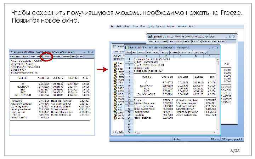Click the Table window vertical scrollbar thumb

tap(218, 63)
